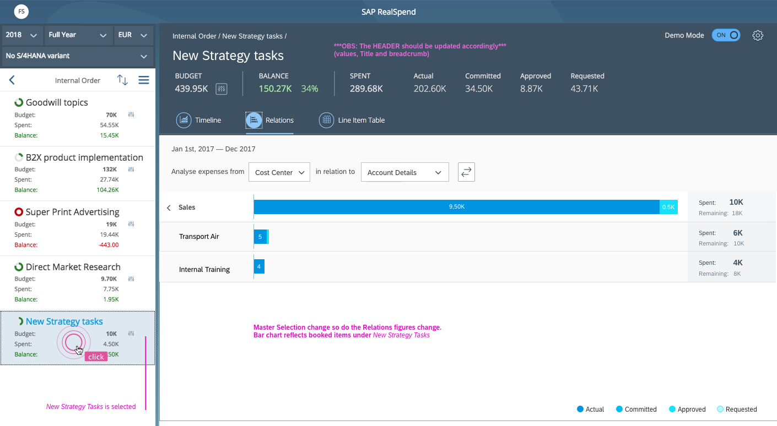Click the Requested value 43.71K
Screen dimensions: 777x426
point(584,89)
